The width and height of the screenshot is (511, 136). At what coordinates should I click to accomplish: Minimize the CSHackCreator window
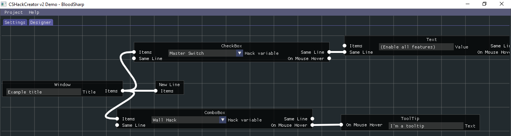[468, 4]
